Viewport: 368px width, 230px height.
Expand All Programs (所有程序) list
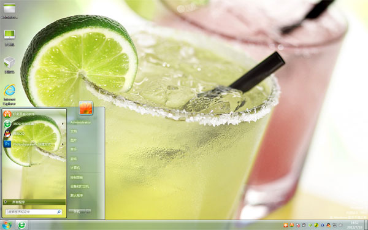pyautogui.click(x=34, y=202)
